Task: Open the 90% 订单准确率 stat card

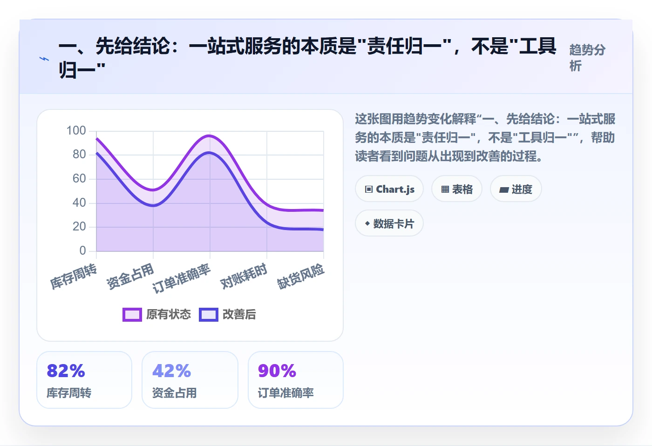Action: [x=296, y=380]
